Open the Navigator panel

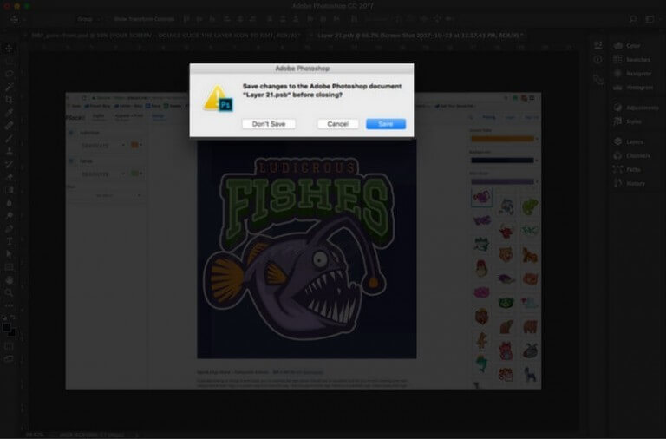pyautogui.click(x=632, y=74)
